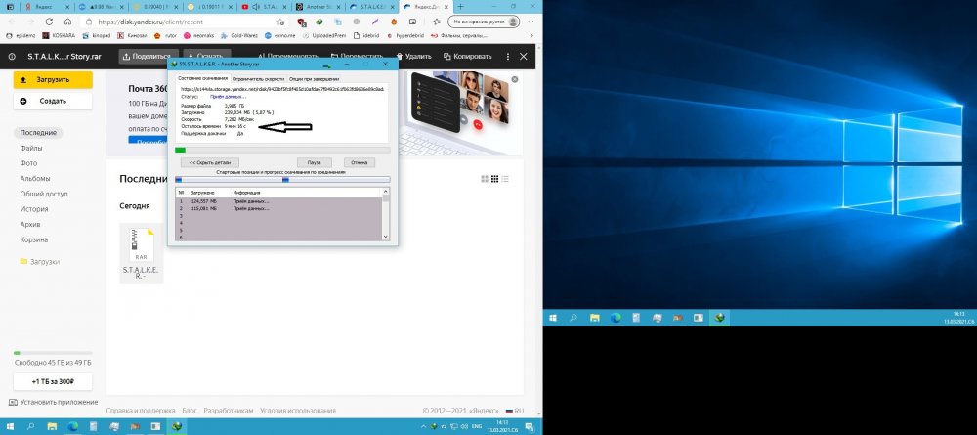
Task: Click the green download progress bar
Action: pyautogui.click(x=180, y=150)
